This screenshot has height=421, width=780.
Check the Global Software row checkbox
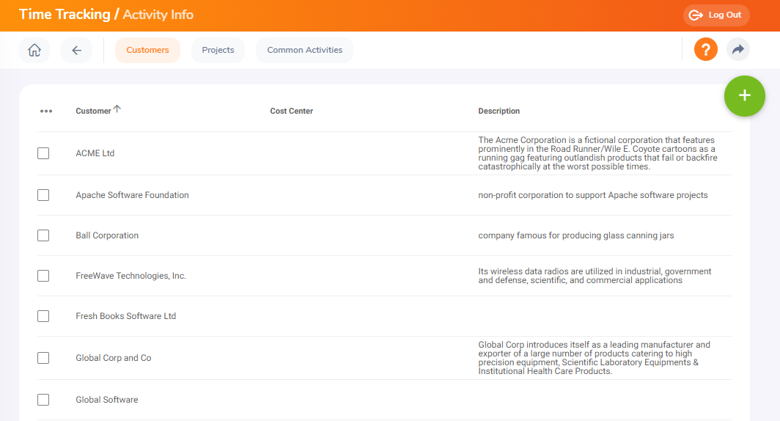(43, 400)
